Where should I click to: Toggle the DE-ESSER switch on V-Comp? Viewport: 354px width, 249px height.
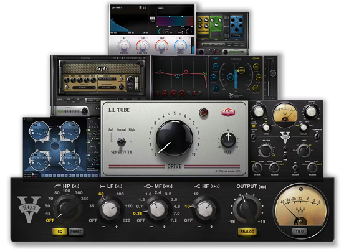[x=295, y=168]
